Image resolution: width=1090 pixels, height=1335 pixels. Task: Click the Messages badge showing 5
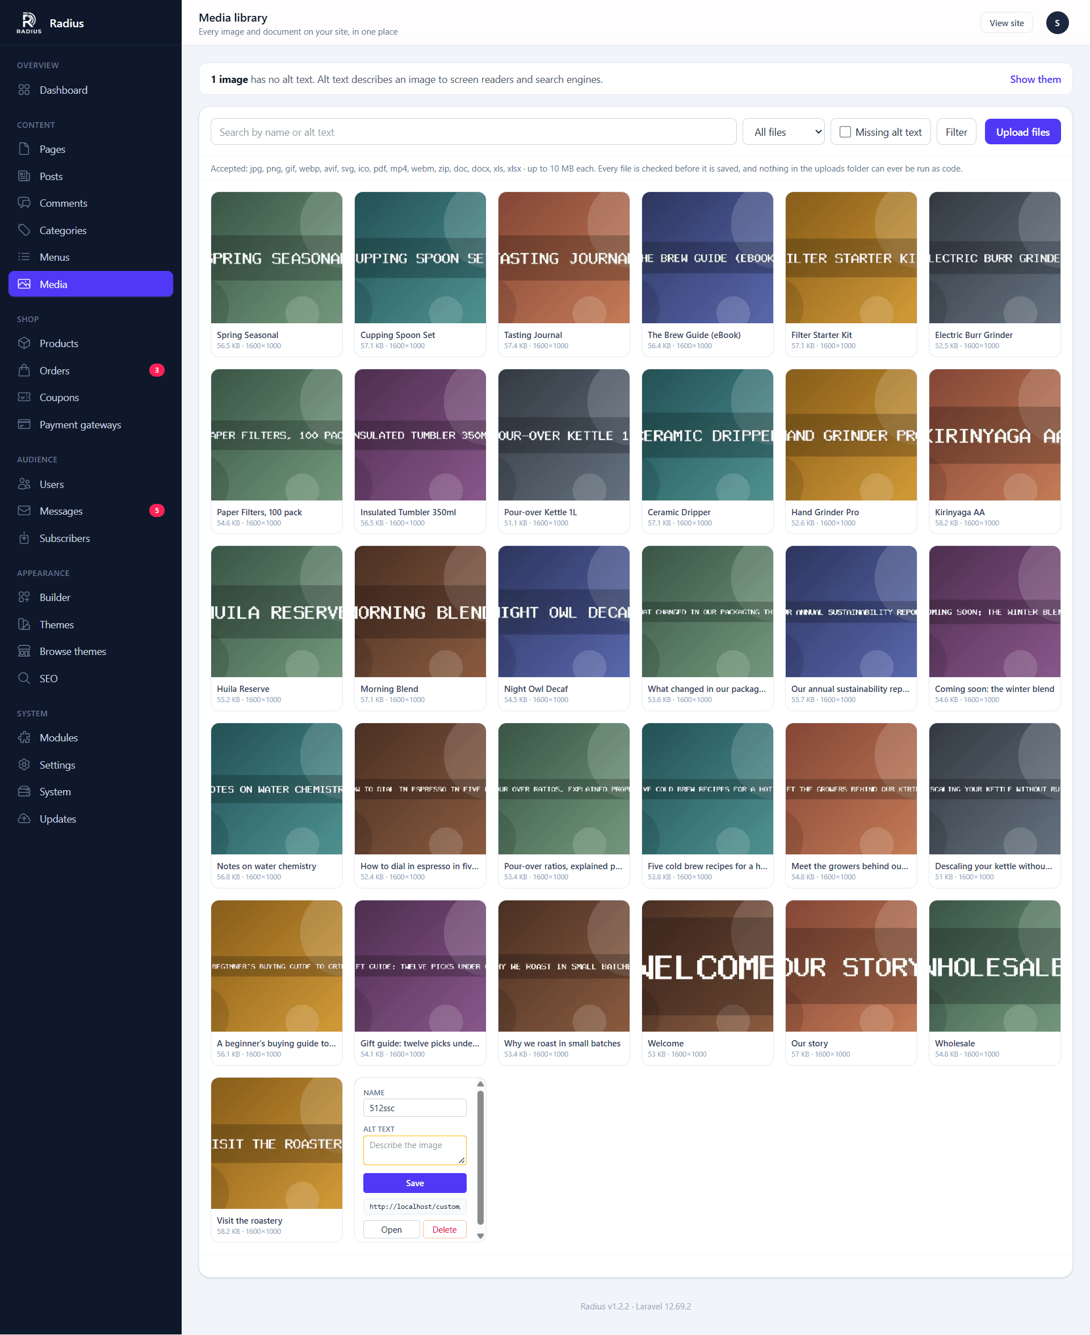pyautogui.click(x=156, y=511)
